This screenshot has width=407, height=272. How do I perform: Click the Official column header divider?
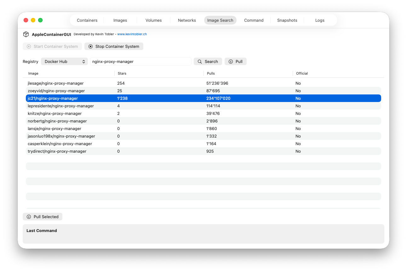coord(292,73)
